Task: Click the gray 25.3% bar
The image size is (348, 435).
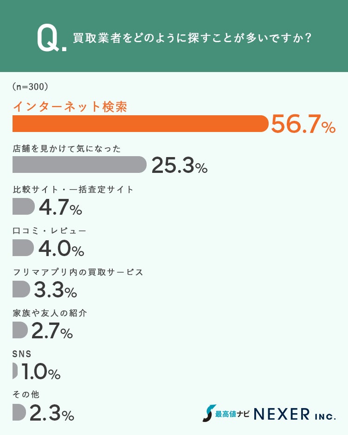Action: coord(79,165)
